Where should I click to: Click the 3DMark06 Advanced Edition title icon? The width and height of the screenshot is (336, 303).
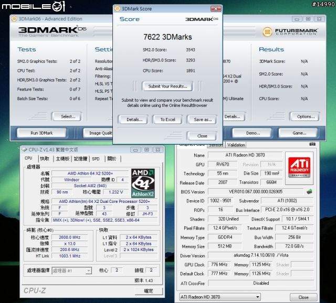click(14, 19)
